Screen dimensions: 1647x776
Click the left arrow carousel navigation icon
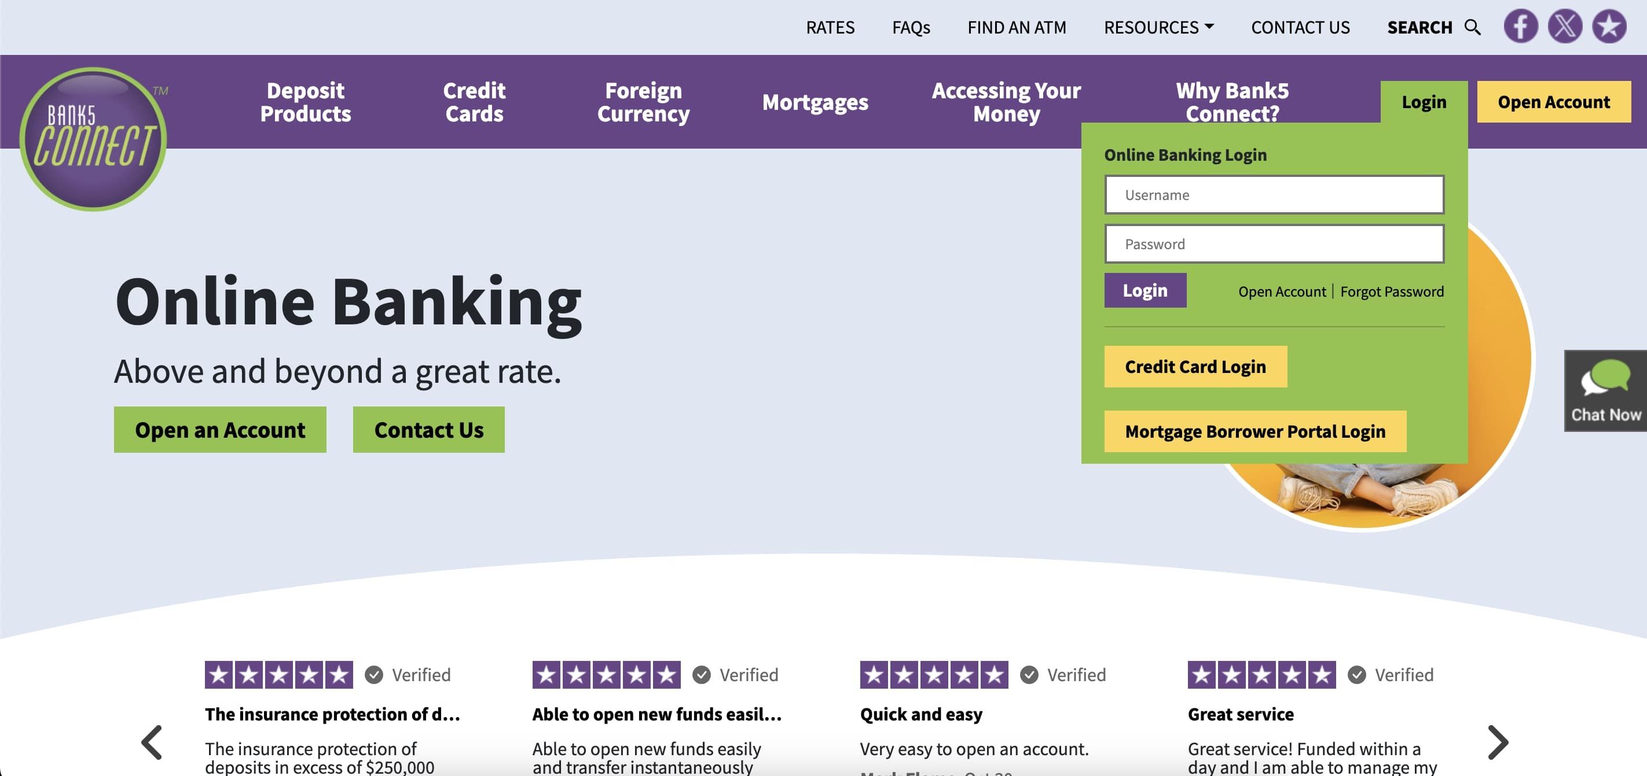(151, 740)
